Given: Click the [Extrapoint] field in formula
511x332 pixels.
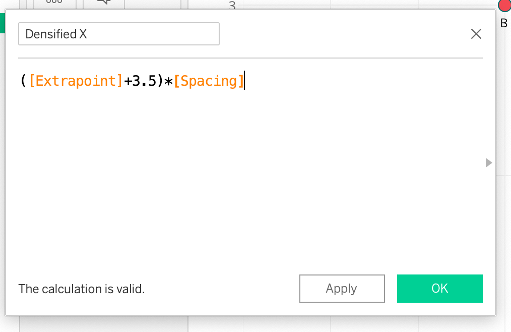Looking at the screenshot, I should click(x=76, y=81).
